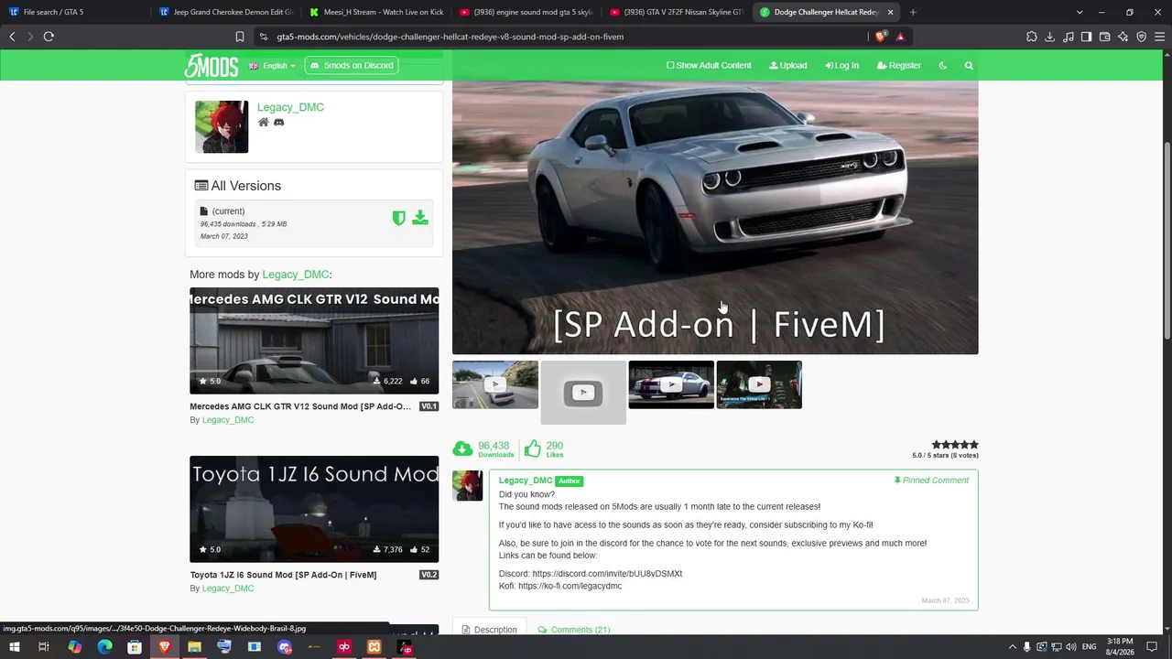Open Brave Shields lion icon
Image resolution: width=1172 pixels, height=659 pixels.
tap(881, 37)
